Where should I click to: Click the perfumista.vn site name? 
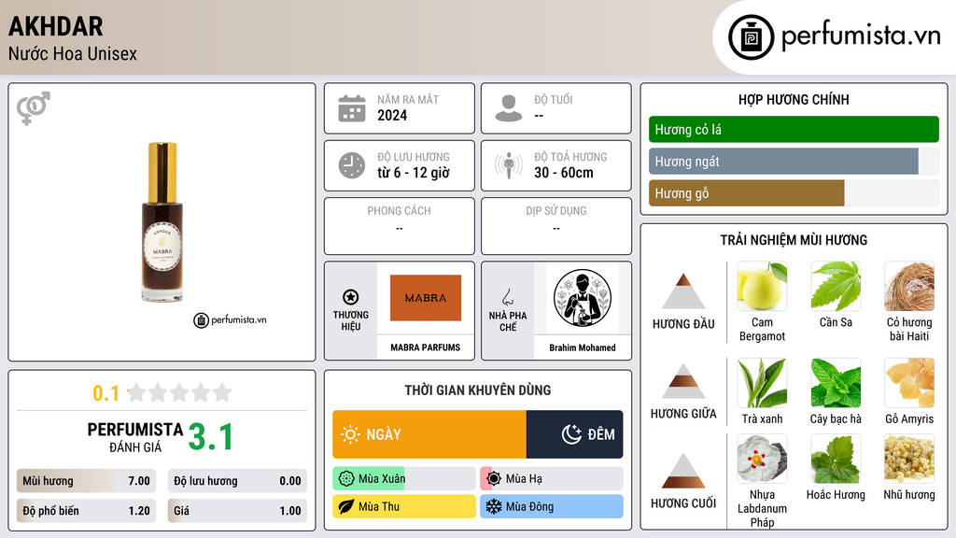[861, 36]
